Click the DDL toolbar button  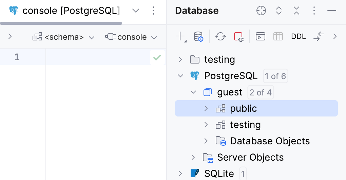click(299, 36)
